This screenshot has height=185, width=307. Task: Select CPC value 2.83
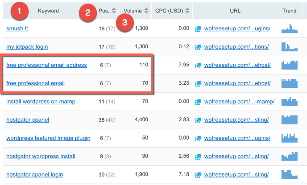[x=184, y=119]
